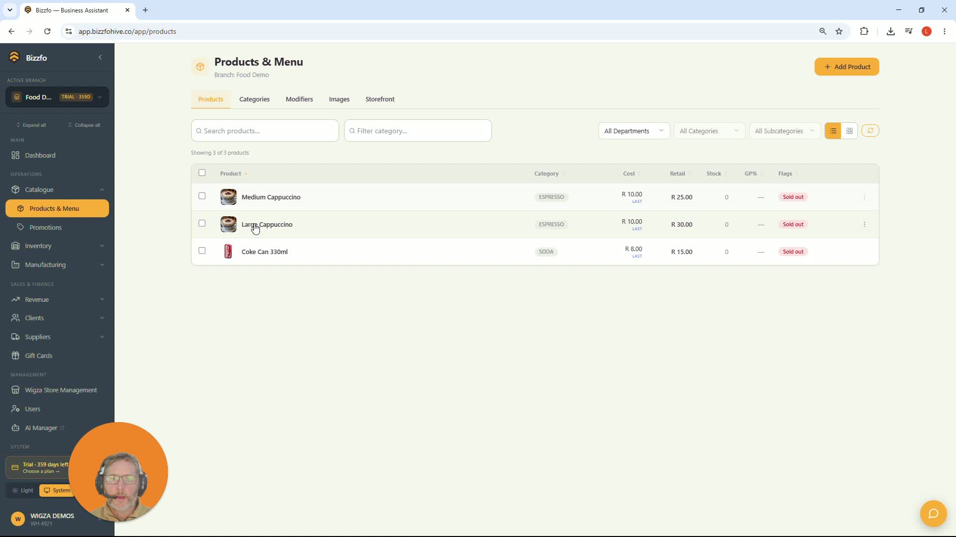
Task: Switch to the Storefront tab
Action: [380, 99]
